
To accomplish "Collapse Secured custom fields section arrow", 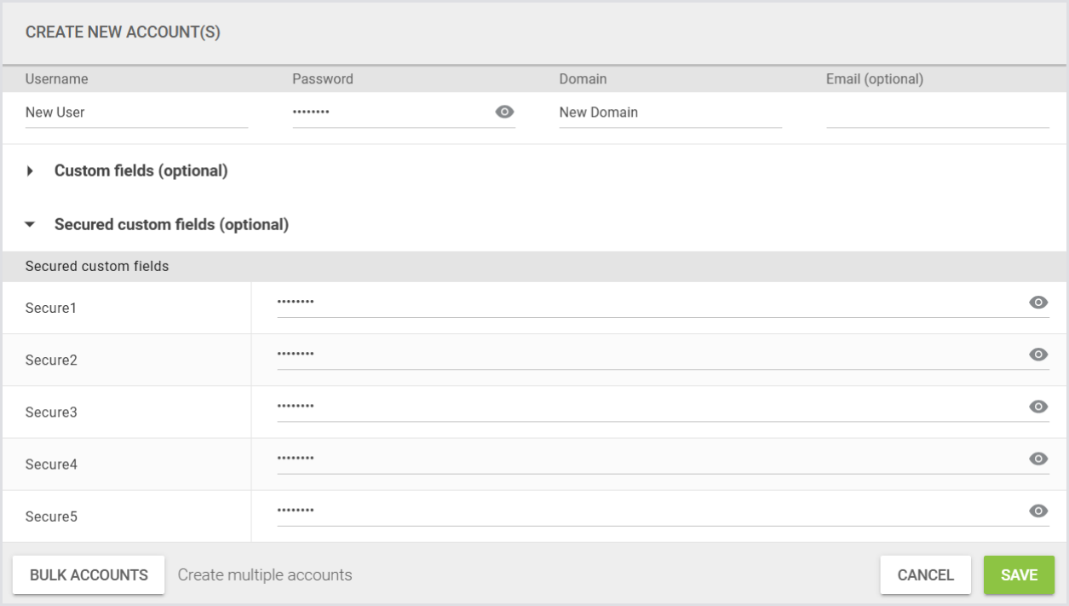I will 31,225.
